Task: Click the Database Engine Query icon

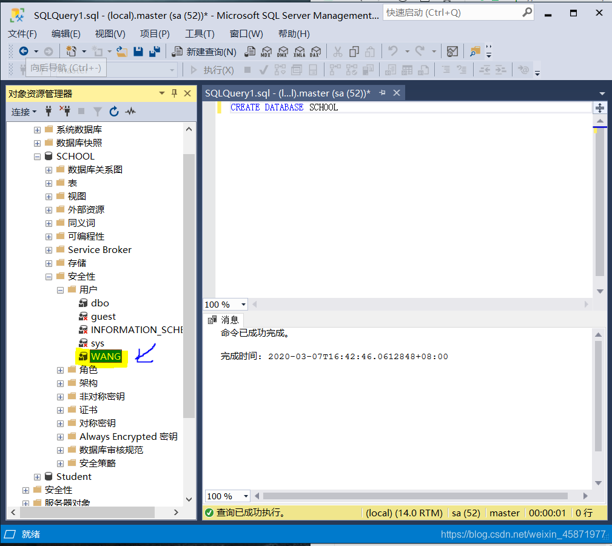Action: click(250, 52)
